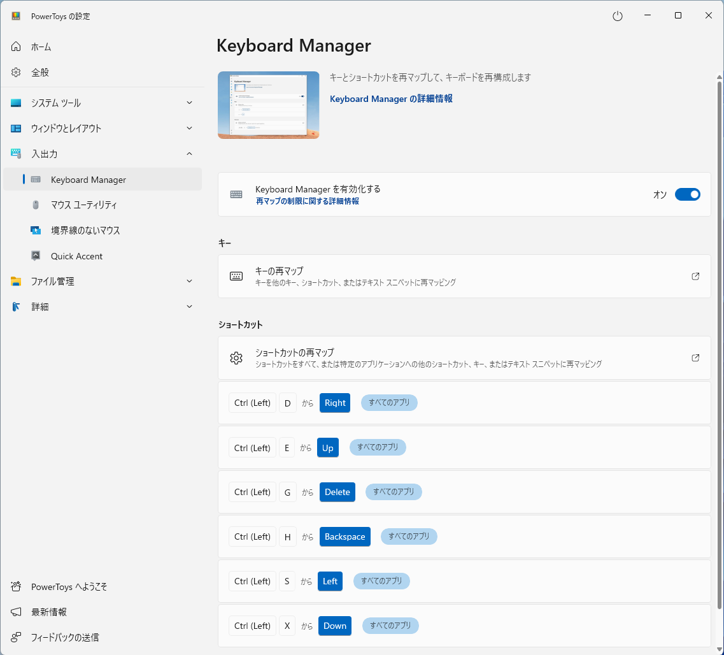The width and height of the screenshot is (724, 655).
Task: Click the 詳細 section icon
Action: click(16, 306)
